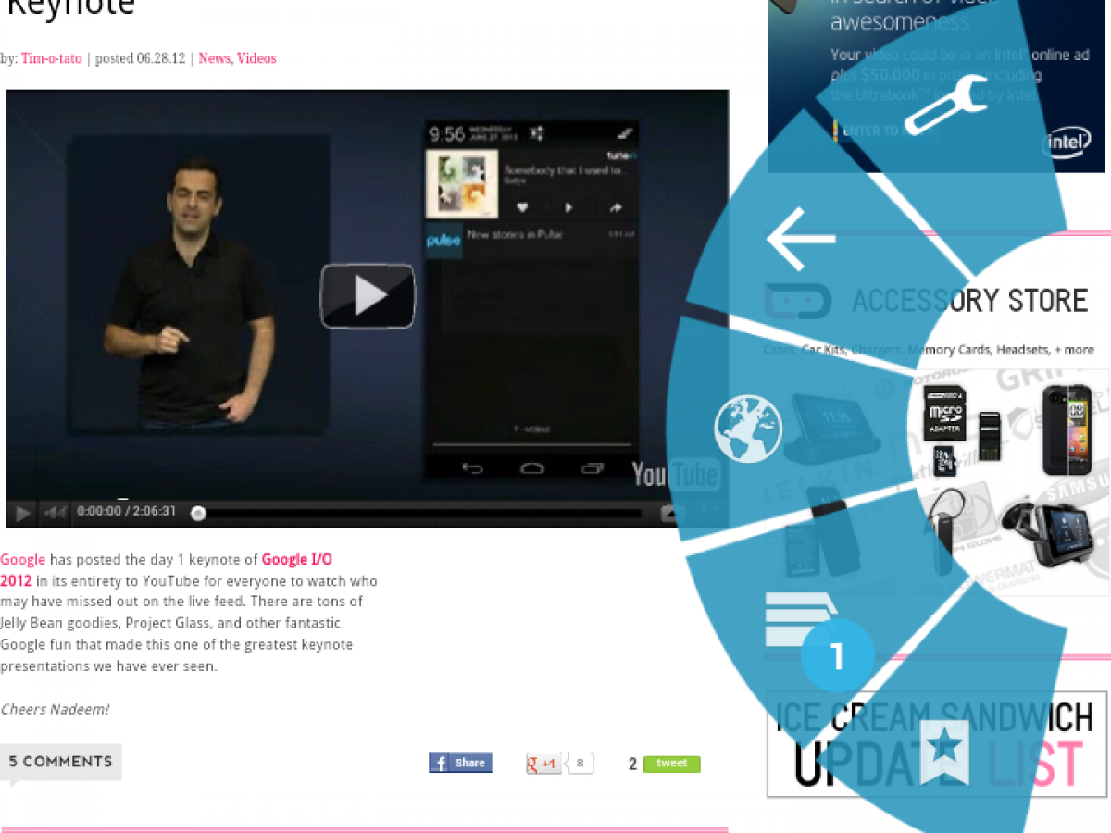Image resolution: width=1111 pixels, height=833 pixels.
Task: Tap the bookmark star icon in pie menu
Action: point(944,752)
